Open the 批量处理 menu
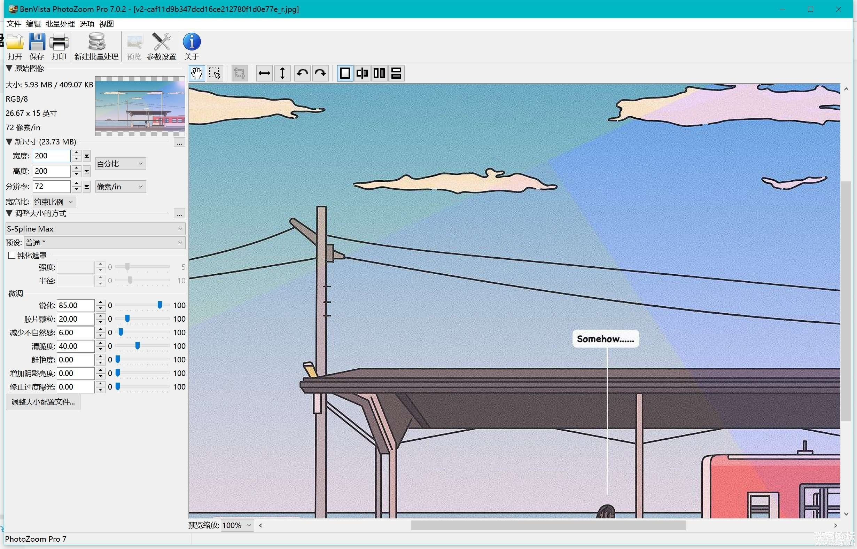Viewport: 857px width, 549px height. [60, 24]
